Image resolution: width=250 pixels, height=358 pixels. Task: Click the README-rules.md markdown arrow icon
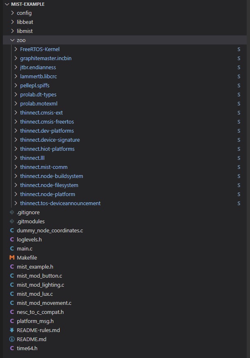pyautogui.click(x=12, y=330)
